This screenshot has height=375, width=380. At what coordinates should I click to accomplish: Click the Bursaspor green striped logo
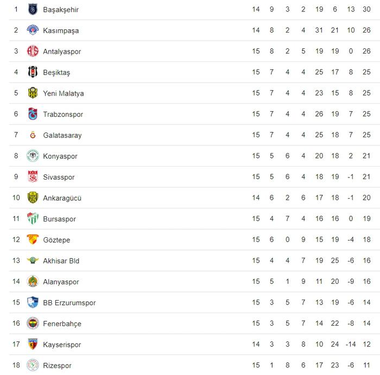[x=33, y=219]
